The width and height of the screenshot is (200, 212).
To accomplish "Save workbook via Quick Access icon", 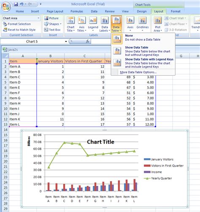I will tap(16, 4).
